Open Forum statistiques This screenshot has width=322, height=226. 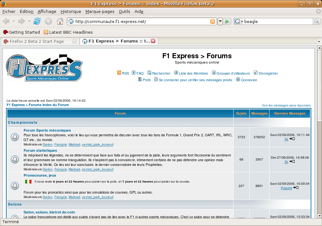pos(40,150)
